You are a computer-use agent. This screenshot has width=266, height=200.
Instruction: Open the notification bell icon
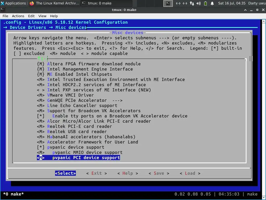(212, 3)
